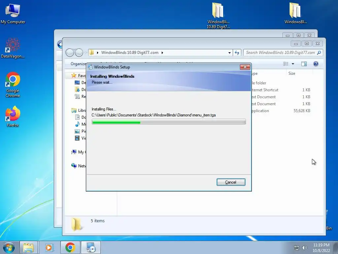The height and width of the screenshot is (254, 338).
Task: Open the volume tray icon
Action: [x=305, y=248]
